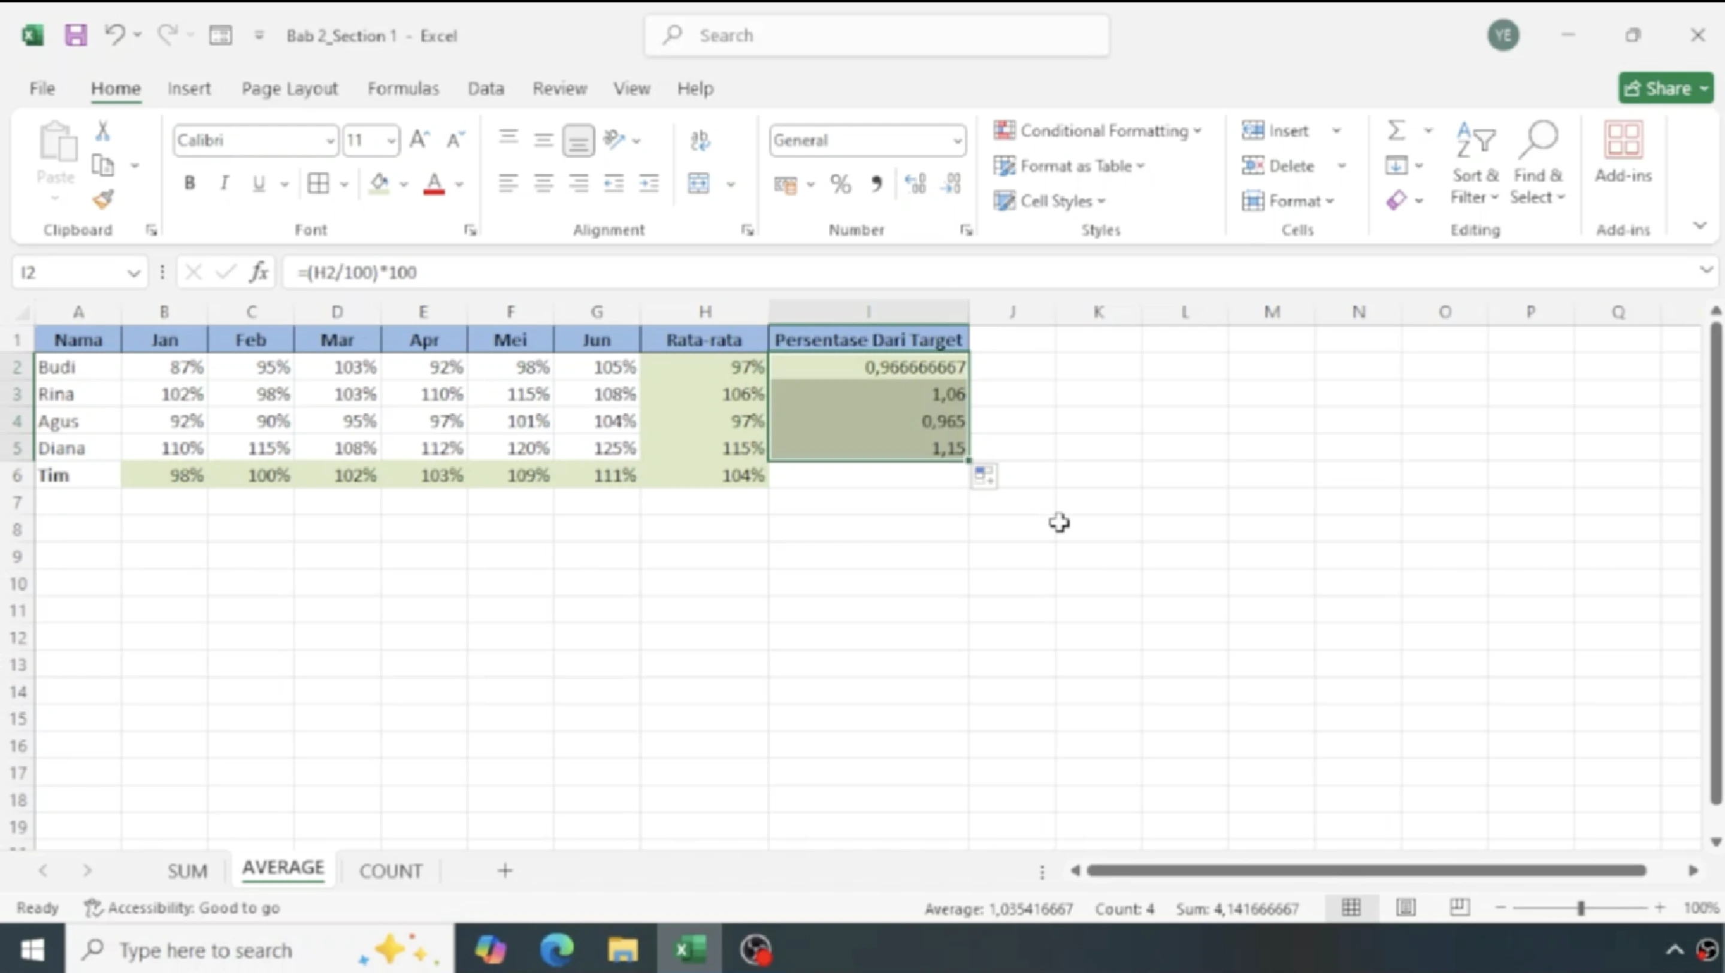
Task: Open the font name dropdown
Action: [329, 140]
